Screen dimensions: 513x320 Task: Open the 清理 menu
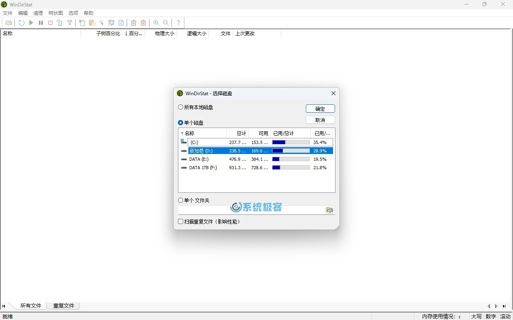click(38, 13)
